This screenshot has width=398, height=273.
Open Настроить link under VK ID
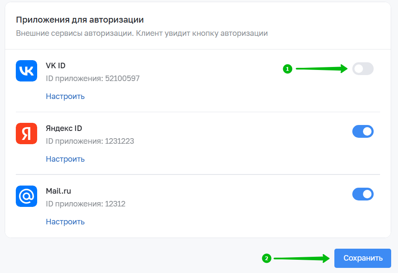tap(65, 96)
